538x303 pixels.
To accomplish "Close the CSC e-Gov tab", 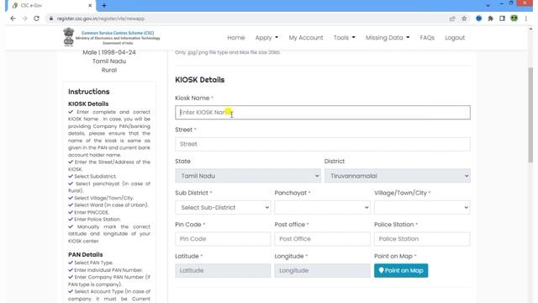I will click(x=90, y=6).
